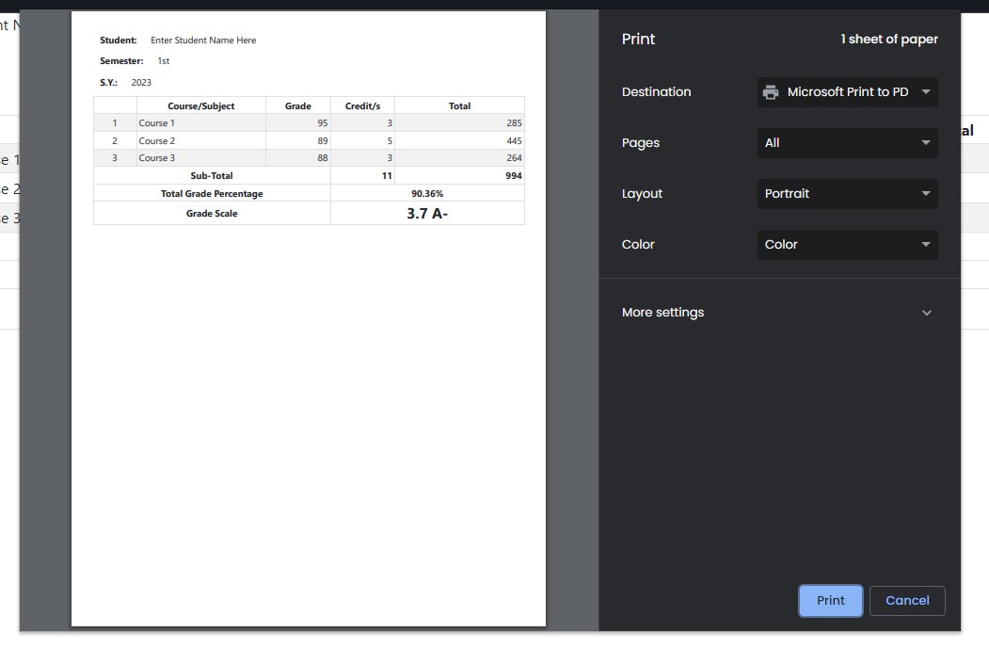Click the 1 sheet of paper label
This screenshot has width=989, height=648.
(x=888, y=39)
